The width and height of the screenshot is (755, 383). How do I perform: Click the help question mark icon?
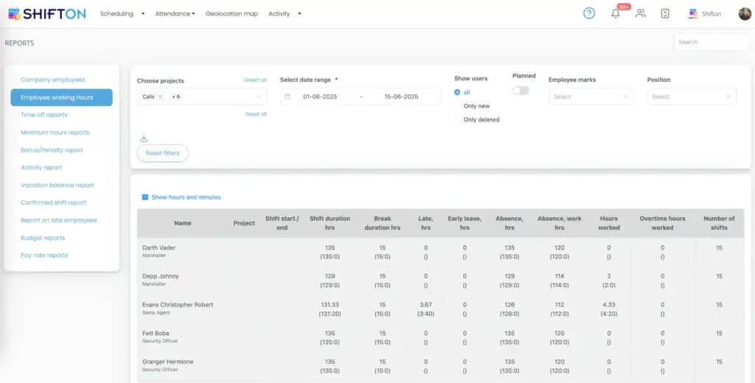[x=589, y=13]
